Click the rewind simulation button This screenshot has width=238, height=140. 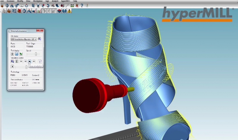(x=25, y=62)
